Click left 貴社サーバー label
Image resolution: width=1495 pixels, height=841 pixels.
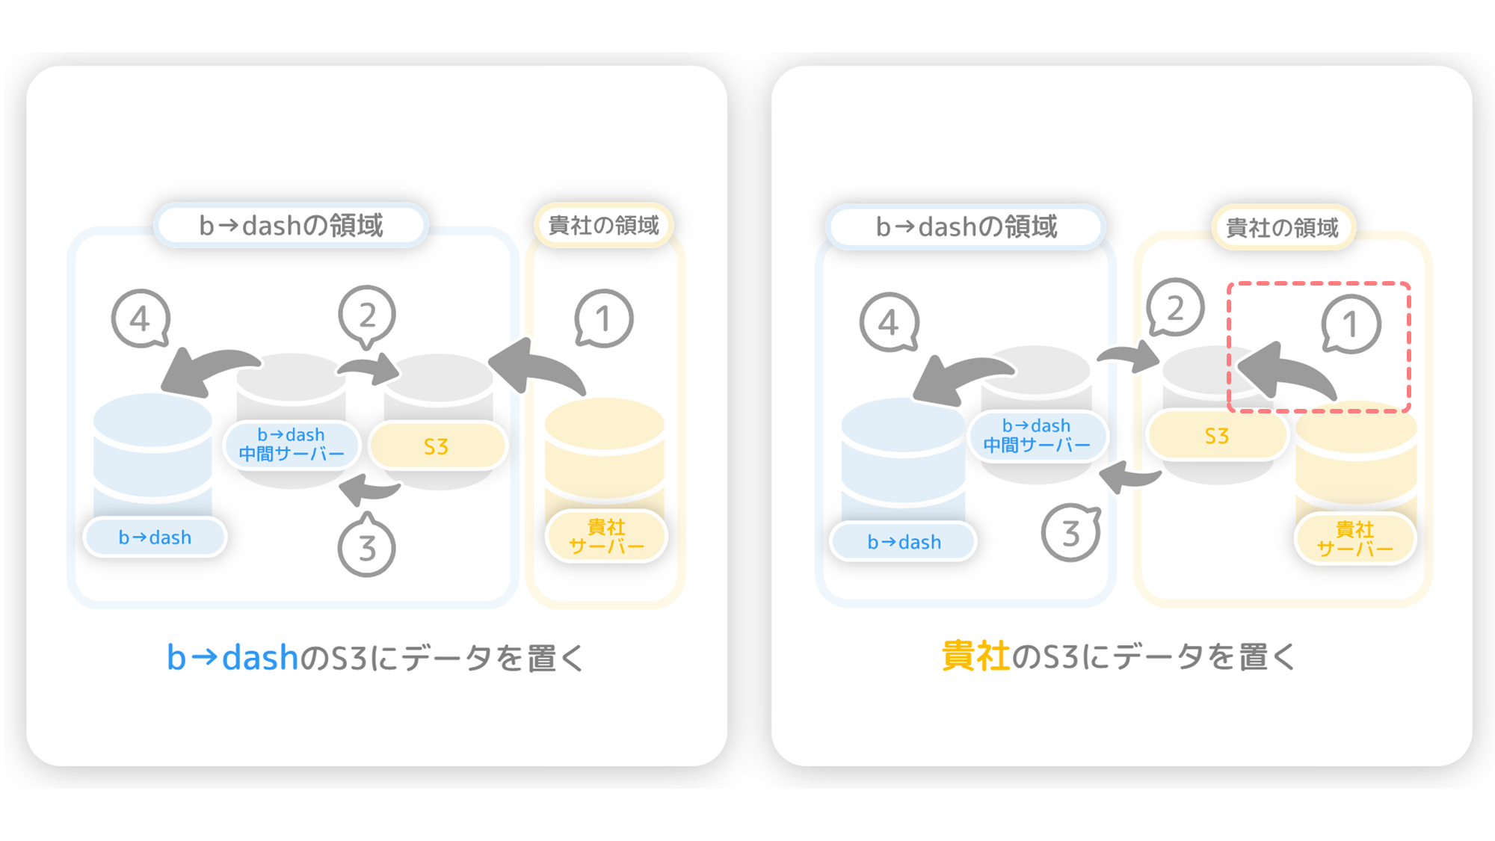(x=606, y=536)
